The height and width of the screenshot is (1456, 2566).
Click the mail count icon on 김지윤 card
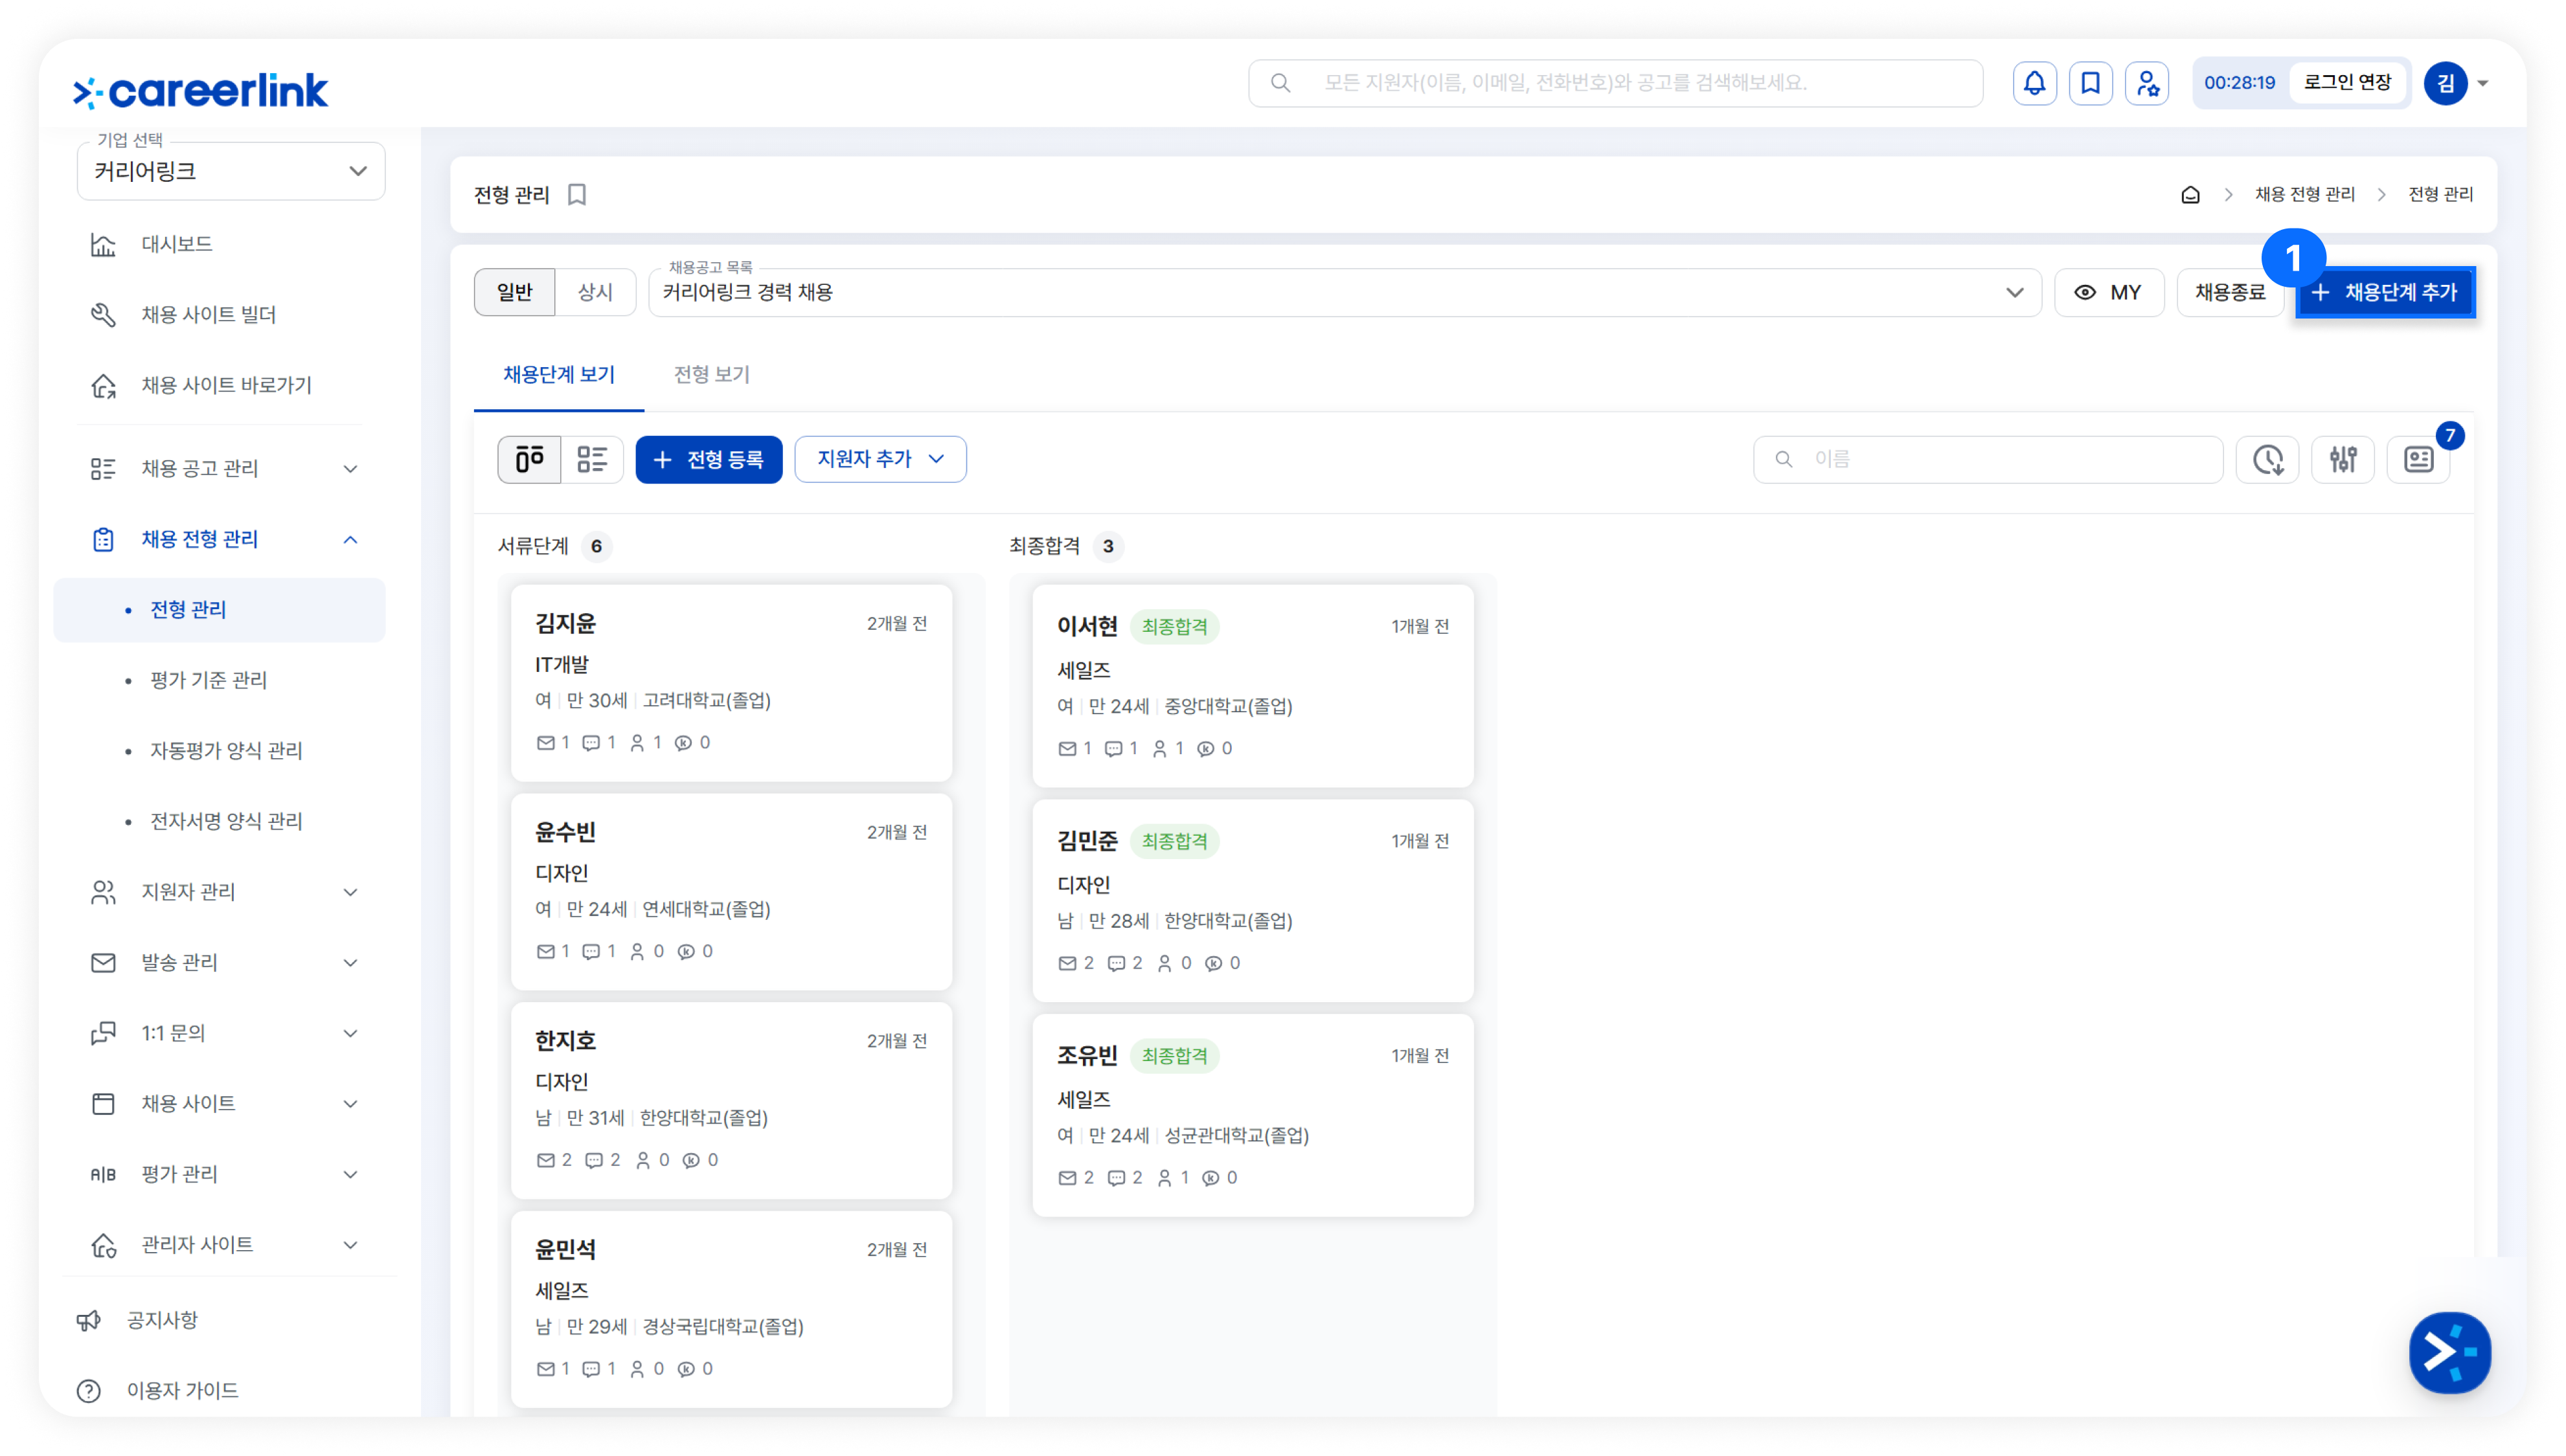coord(545,742)
